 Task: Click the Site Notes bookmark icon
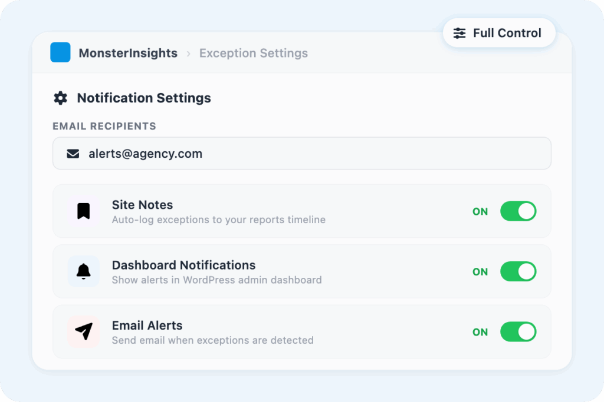coord(84,211)
